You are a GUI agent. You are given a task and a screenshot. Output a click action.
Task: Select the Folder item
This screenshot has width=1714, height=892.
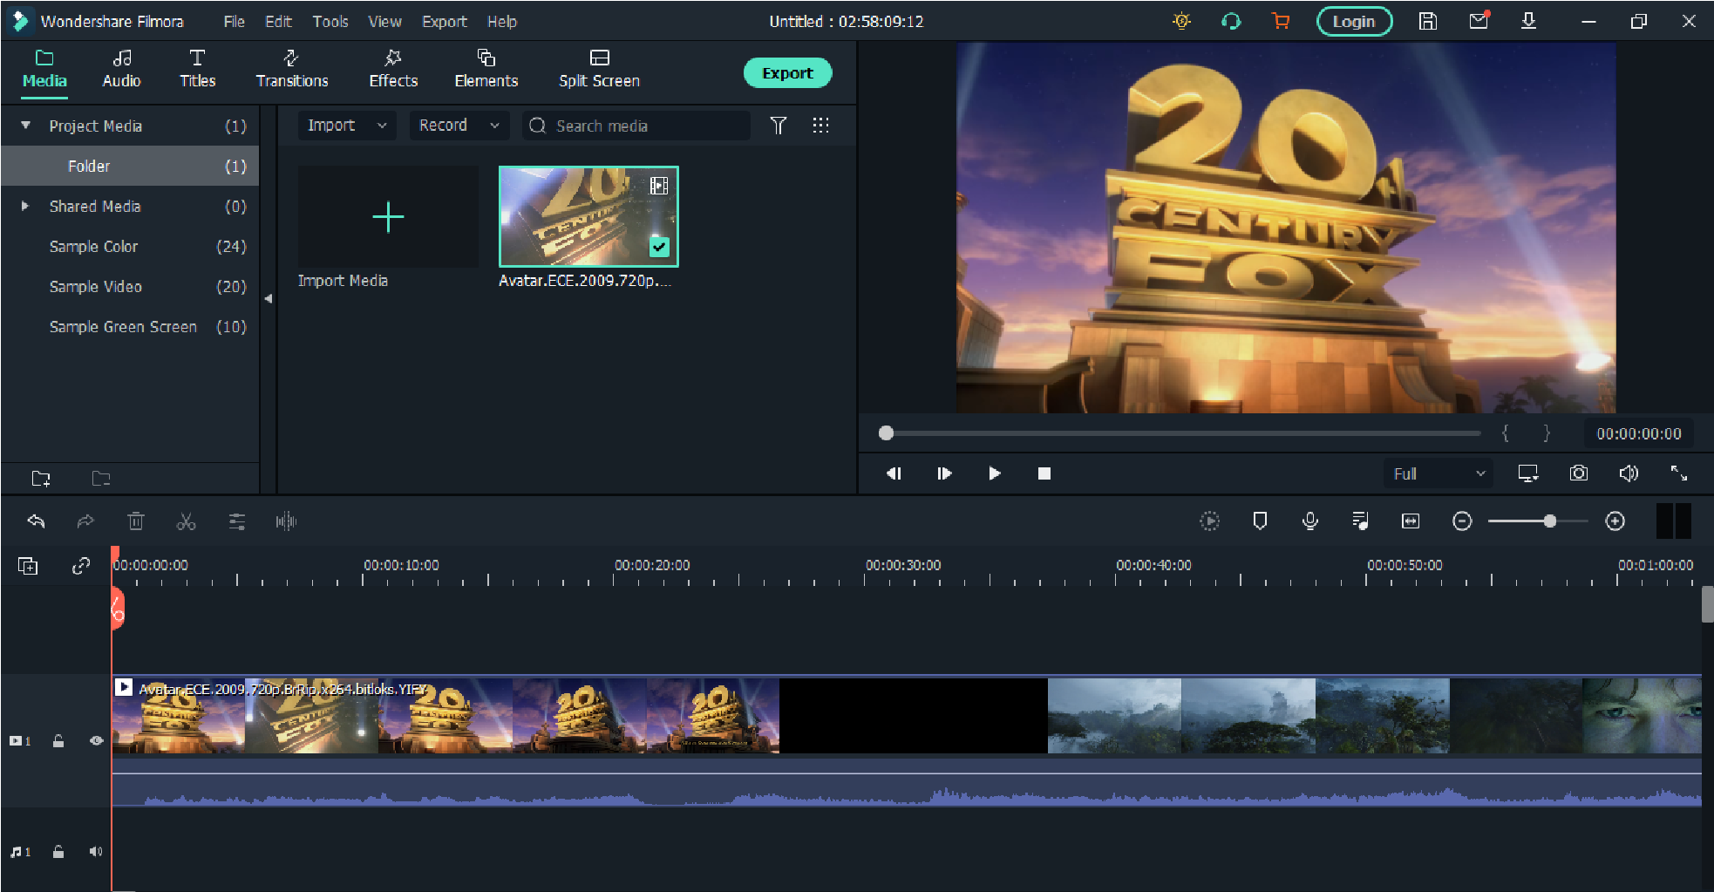pos(130,166)
